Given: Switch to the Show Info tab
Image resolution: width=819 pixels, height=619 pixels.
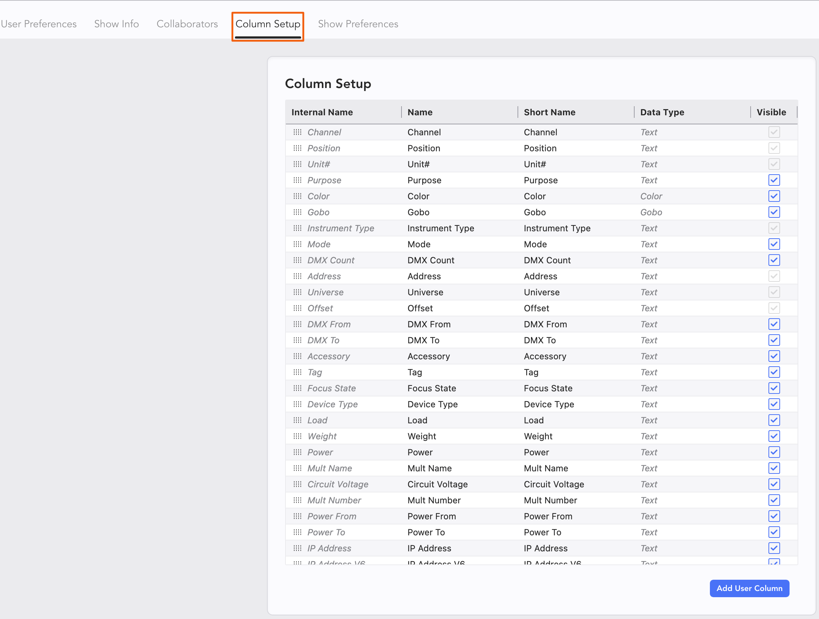Looking at the screenshot, I should point(116,24).
